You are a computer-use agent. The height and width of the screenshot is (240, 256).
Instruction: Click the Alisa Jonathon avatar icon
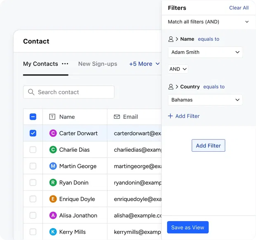(53, 215)
